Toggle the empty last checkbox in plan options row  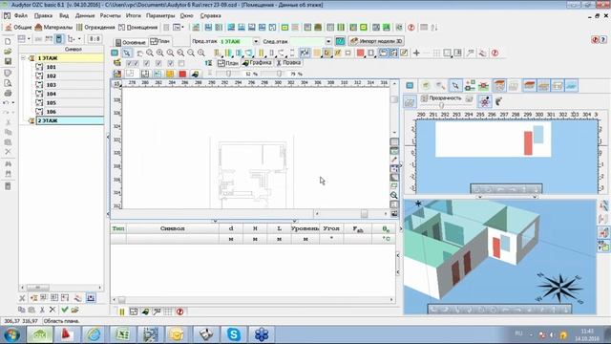[181, 63]
